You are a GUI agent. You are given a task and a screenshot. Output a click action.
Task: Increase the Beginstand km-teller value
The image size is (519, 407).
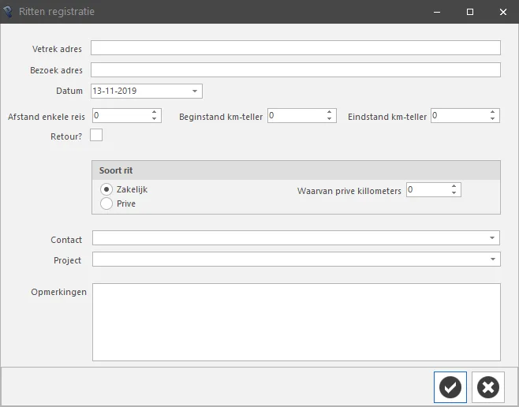pos(330,113)
